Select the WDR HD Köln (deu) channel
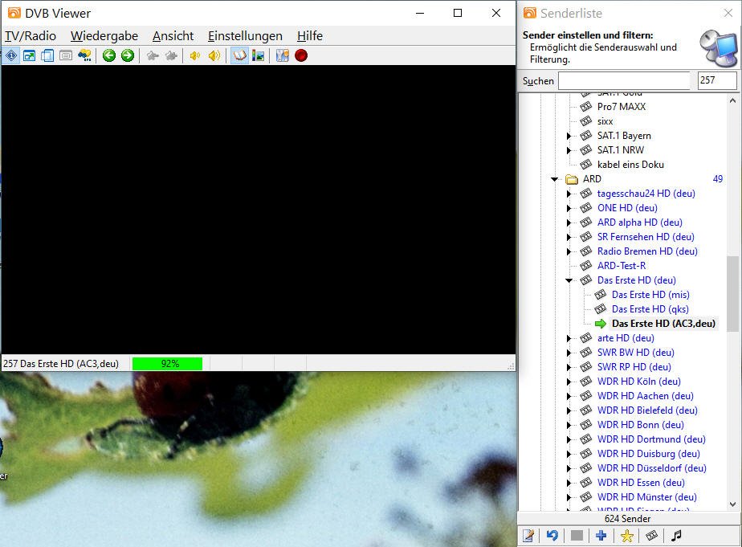The height and width of the screenshot is (547, 742). tap(638, 382)
